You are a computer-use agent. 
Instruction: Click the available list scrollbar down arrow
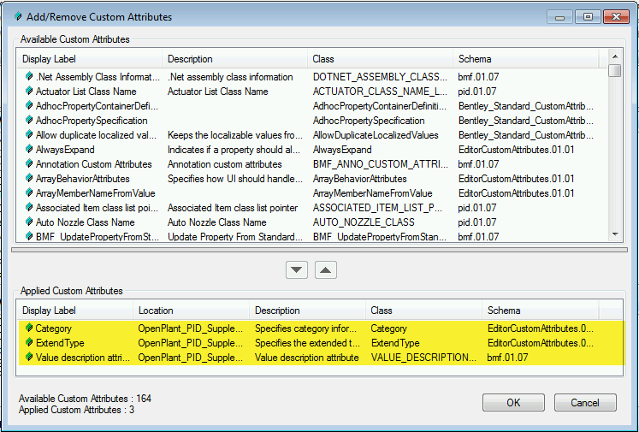pos(615,234)
